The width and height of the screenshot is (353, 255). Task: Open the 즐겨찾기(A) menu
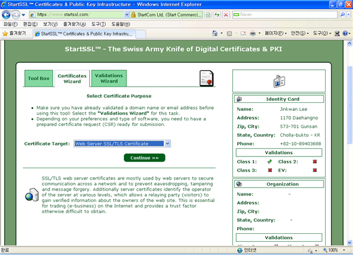click(75, 24)
